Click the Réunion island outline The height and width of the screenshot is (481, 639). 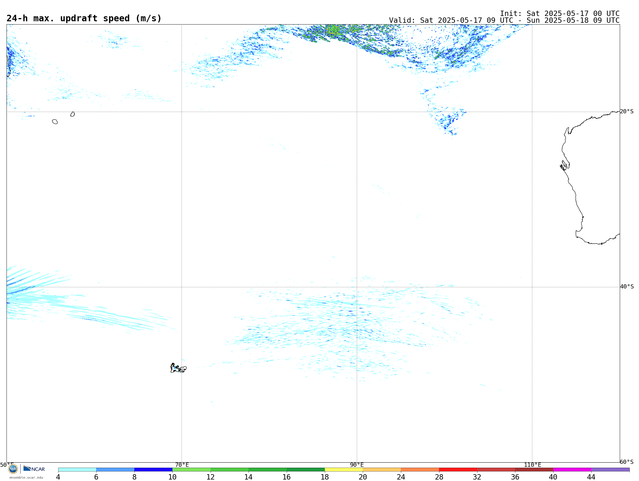[x=55, y=122]
